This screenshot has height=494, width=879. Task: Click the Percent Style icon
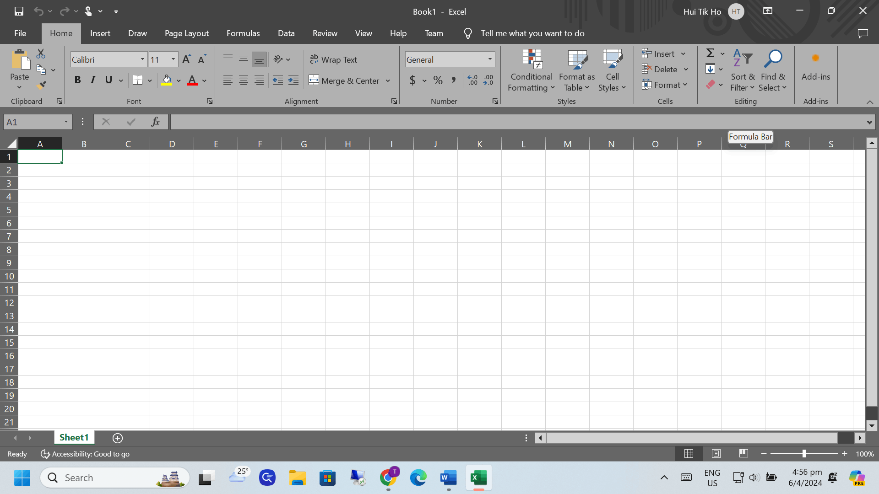click(438, 81)
